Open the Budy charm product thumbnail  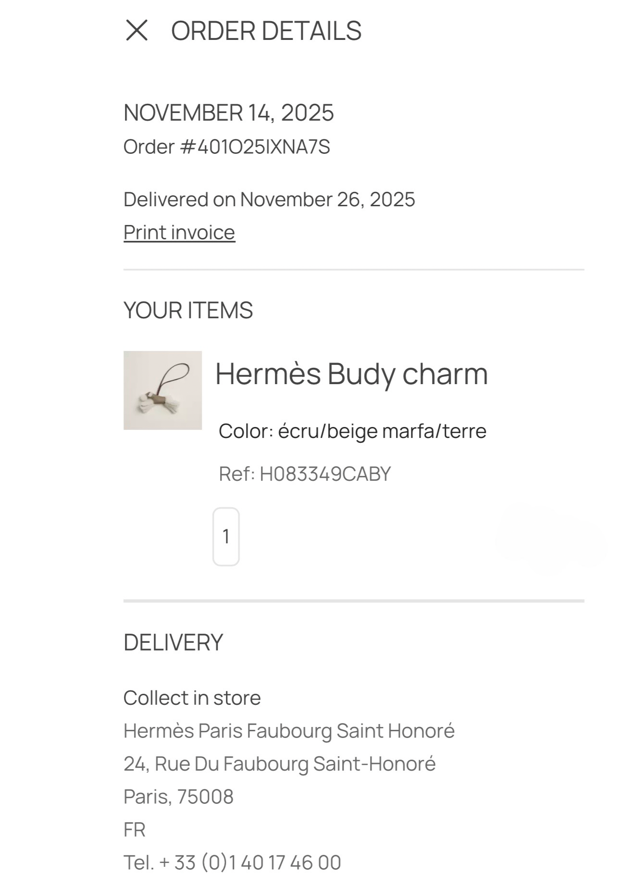point(162,390)
